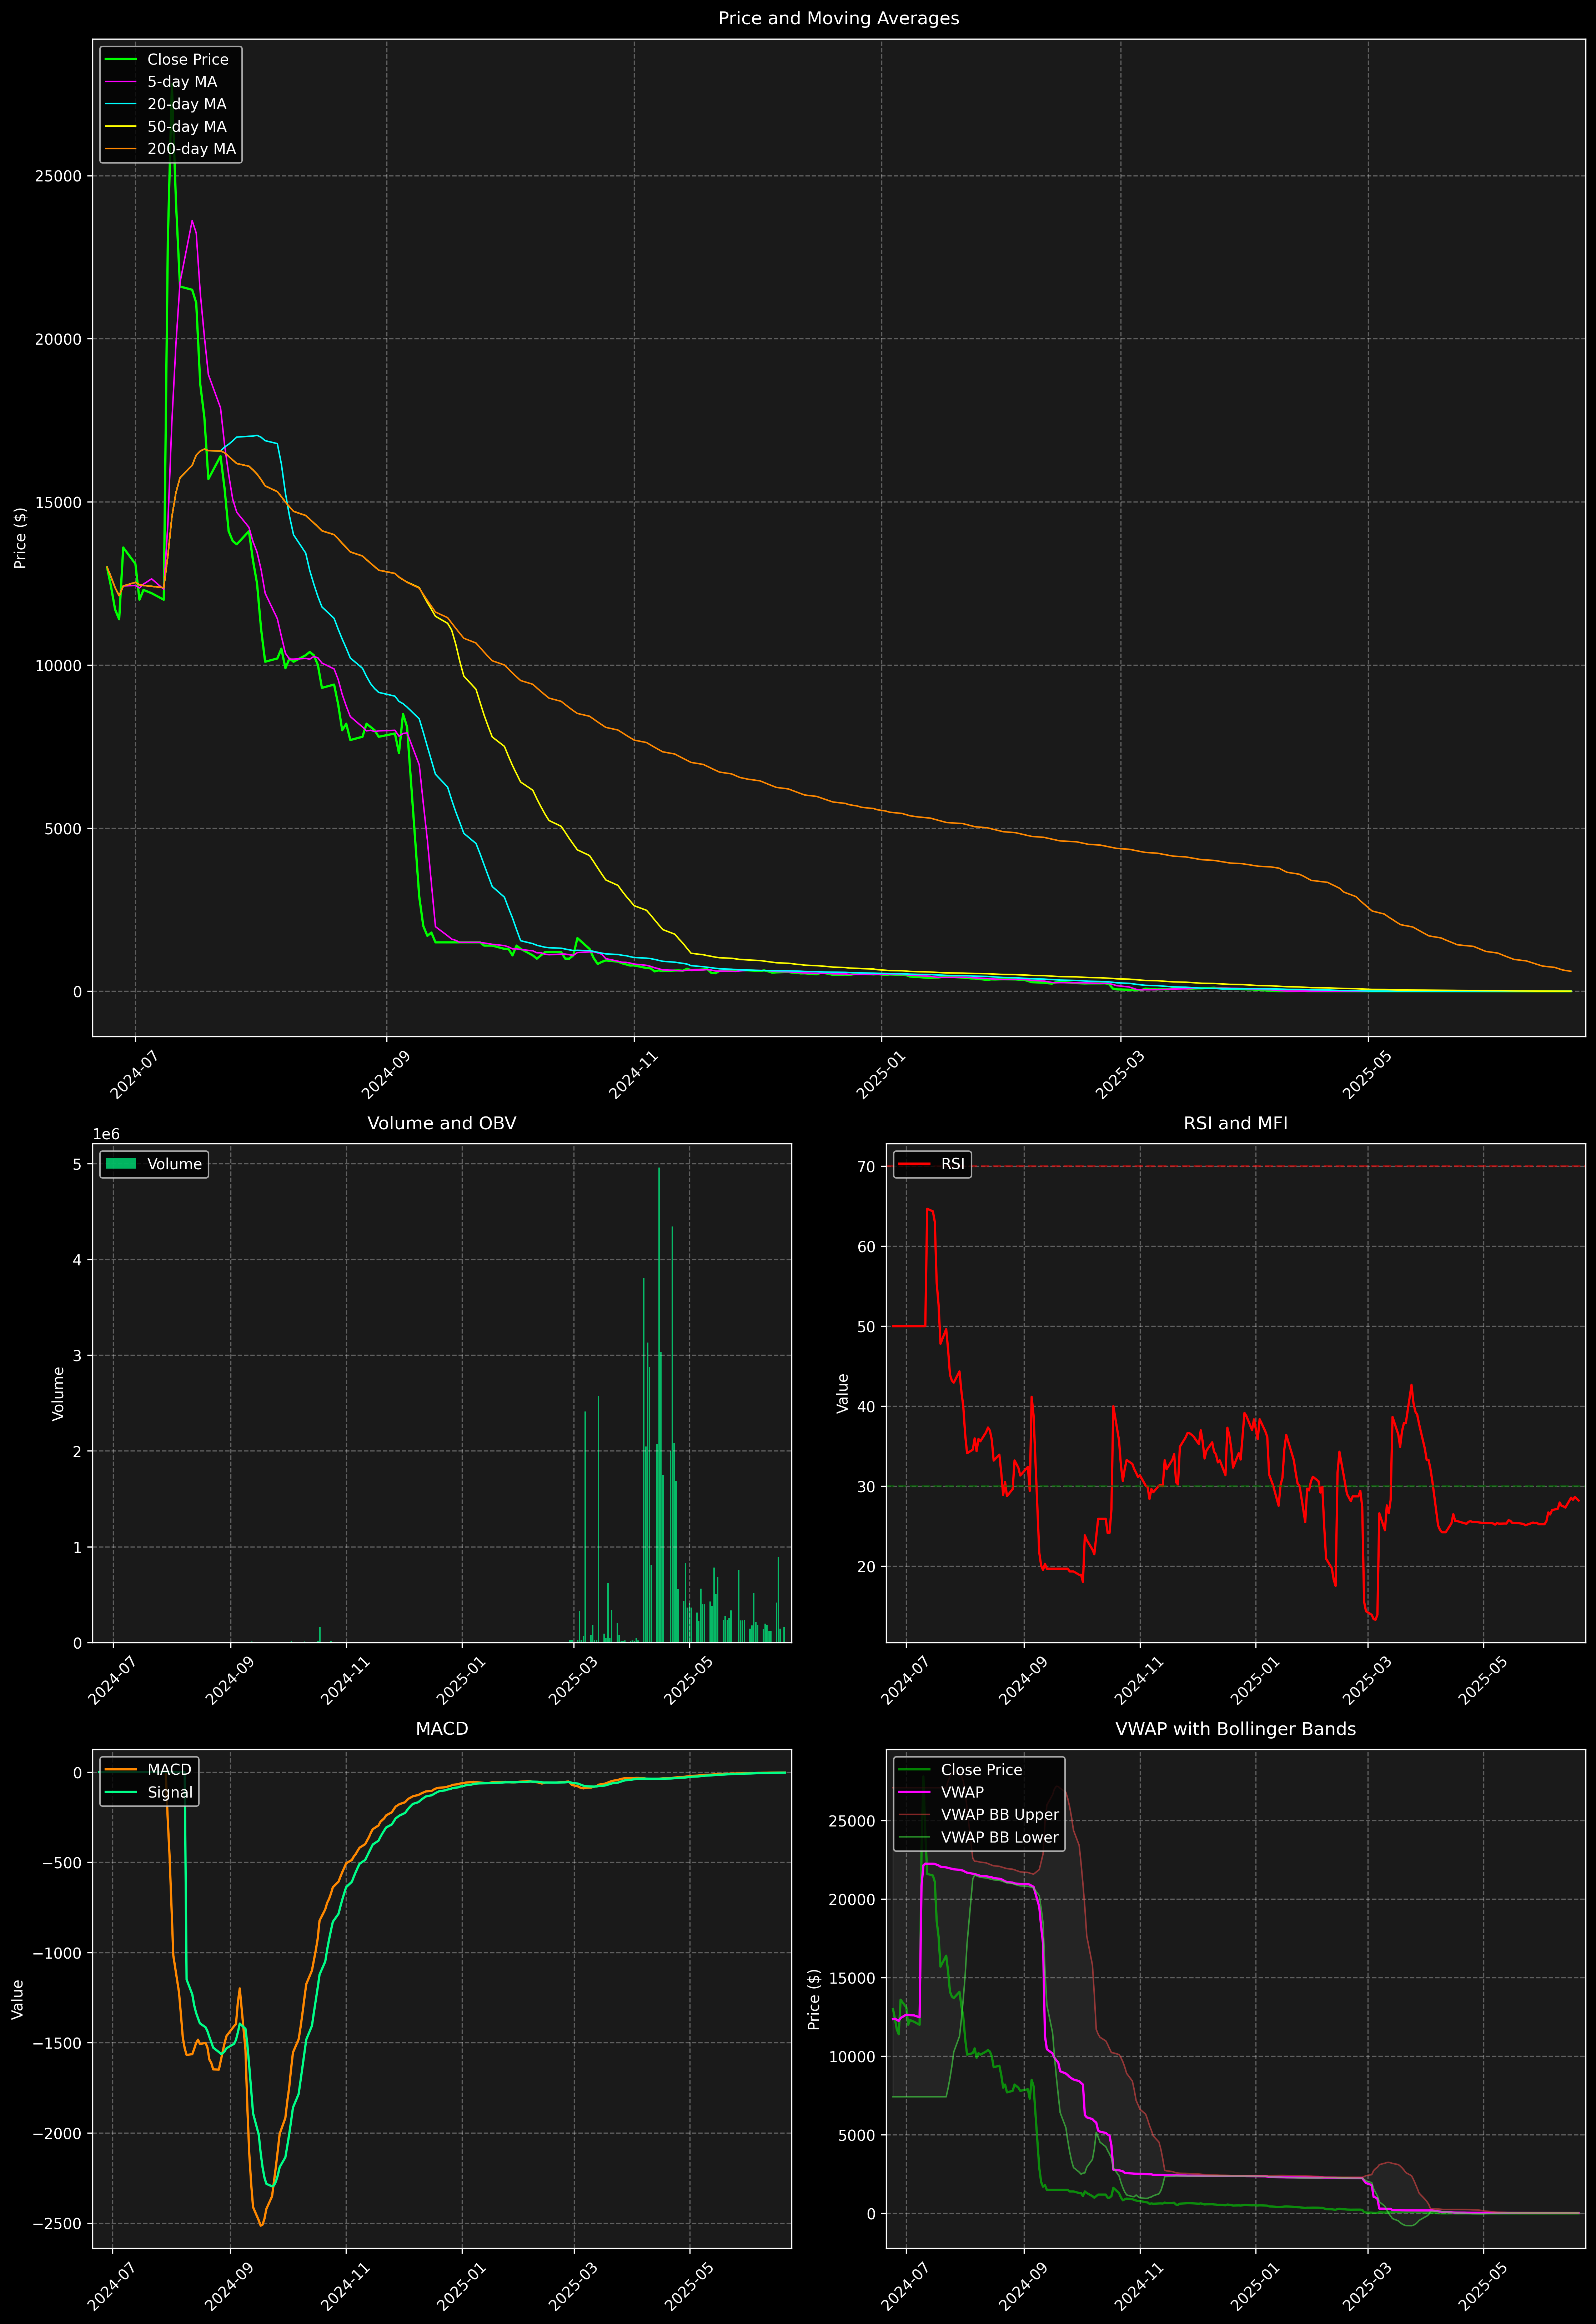Click the 5 tick on the Volume axis
The height and width of the screenshot is (2324, 1596).
click(77, 1164)
